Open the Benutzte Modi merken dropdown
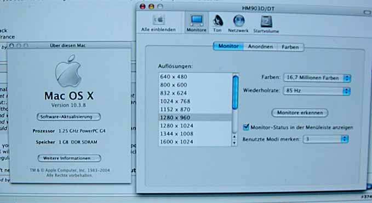 pos(326,139)
